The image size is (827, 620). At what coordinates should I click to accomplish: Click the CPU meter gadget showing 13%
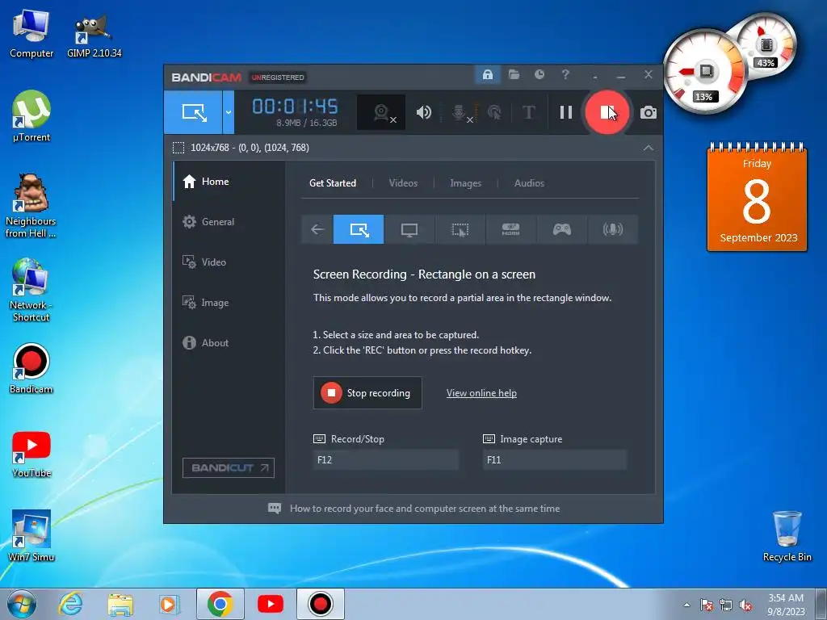[x=704, y=72]
